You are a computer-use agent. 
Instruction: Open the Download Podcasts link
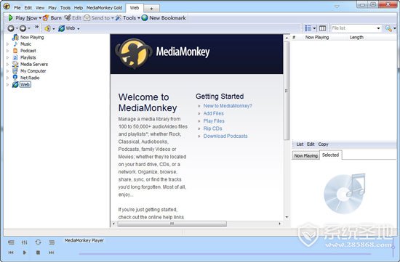(225, 136)
